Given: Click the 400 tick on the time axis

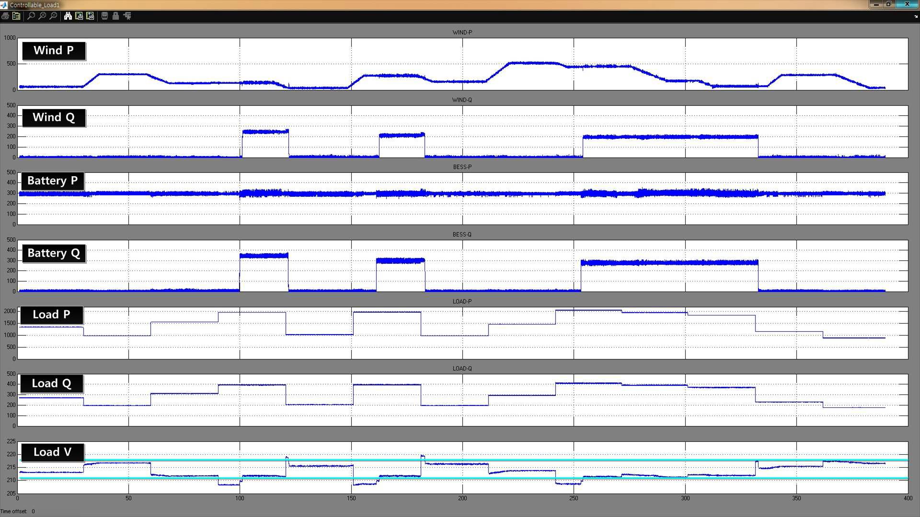Looking at the screenshot, I should point(908,498).
